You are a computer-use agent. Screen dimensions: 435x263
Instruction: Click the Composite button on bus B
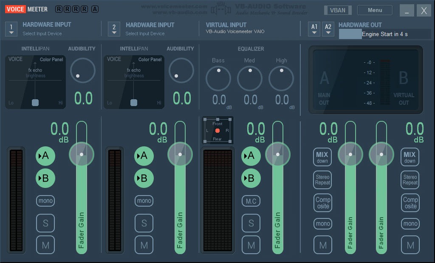pyautogui.click(x=410, y=203)
